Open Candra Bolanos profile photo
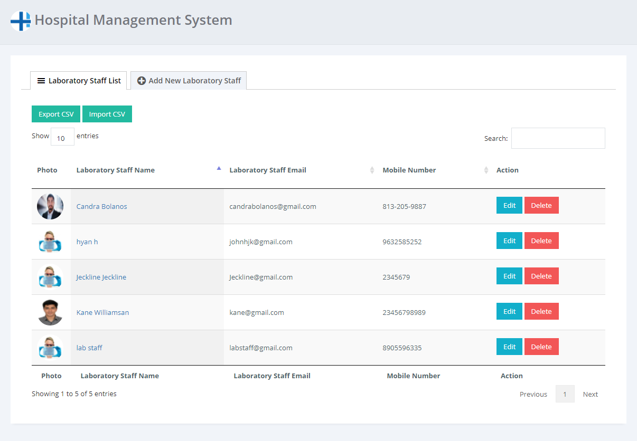The height and width of the screenshot is (441, 637). coord(50,206)
